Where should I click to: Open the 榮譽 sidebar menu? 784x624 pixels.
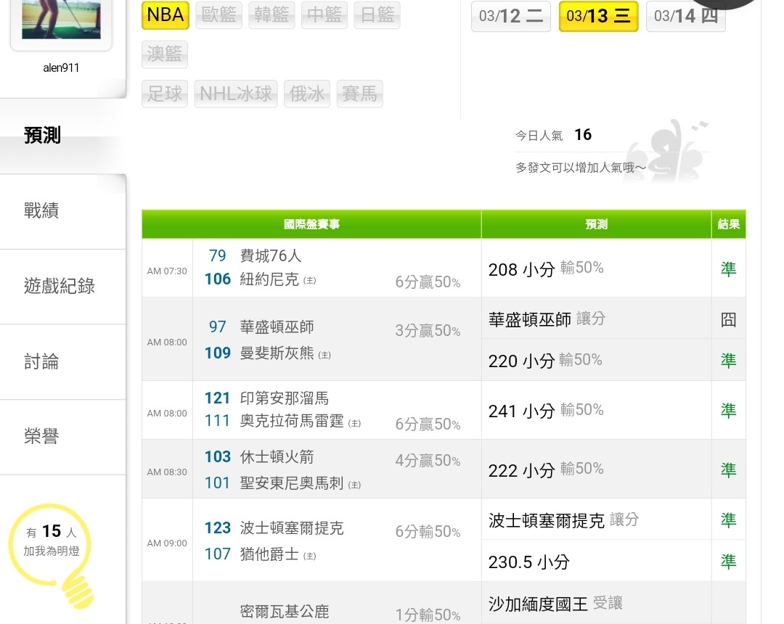(62, 437)
